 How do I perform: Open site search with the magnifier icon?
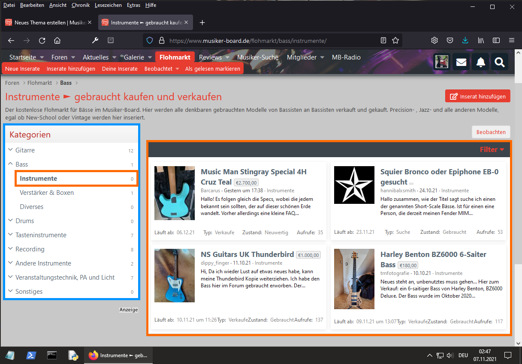pyautogui.click(x=500, y=62)
